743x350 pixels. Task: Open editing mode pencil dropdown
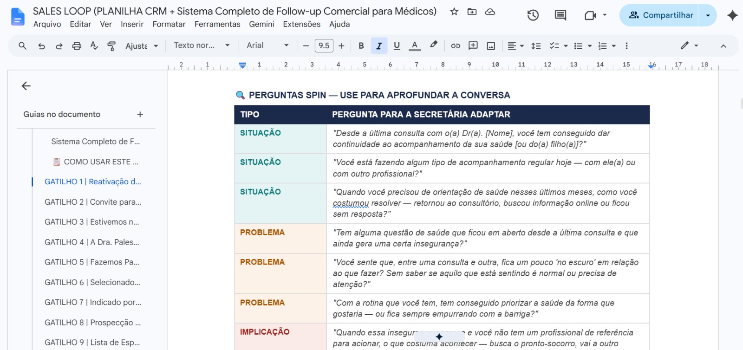pos(689,45)
